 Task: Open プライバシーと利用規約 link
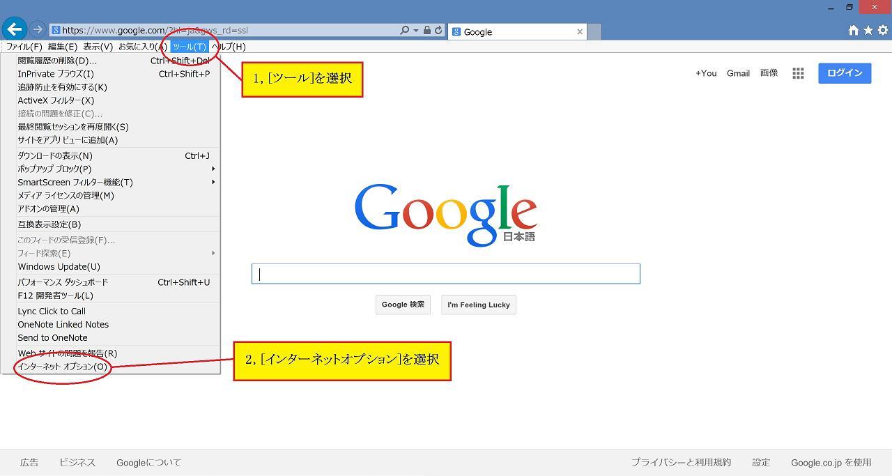(x=681, y=463)
